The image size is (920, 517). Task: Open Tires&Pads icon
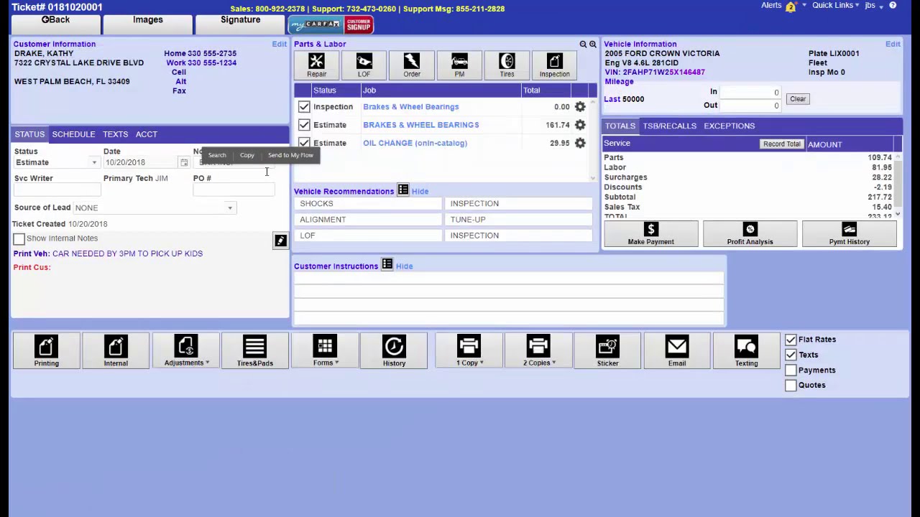pos(254,351)
